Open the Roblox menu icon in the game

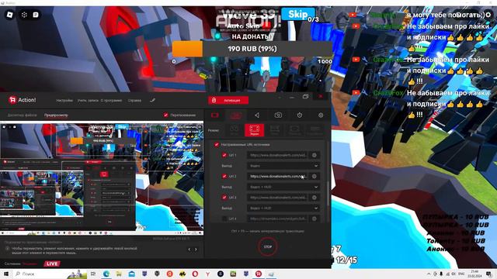tap(10, 15)
